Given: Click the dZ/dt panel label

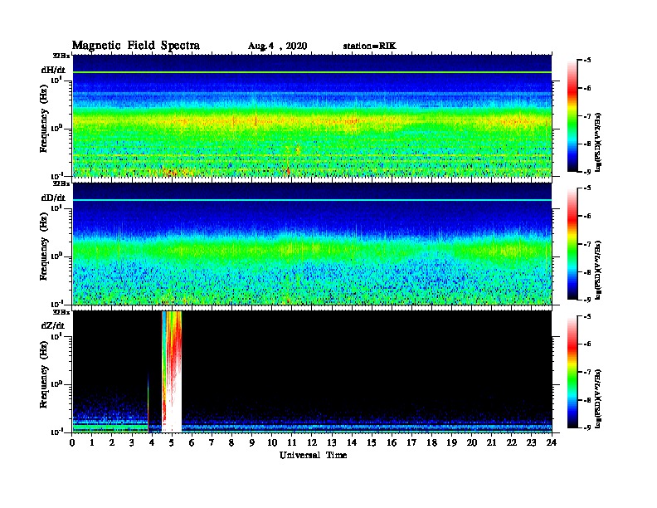Looking at the screenshot, I should [x=53, y=325].
